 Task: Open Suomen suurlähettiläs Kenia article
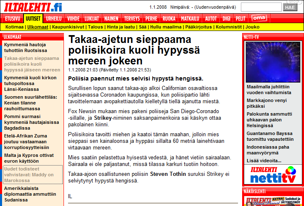click(x=31, y=103)
